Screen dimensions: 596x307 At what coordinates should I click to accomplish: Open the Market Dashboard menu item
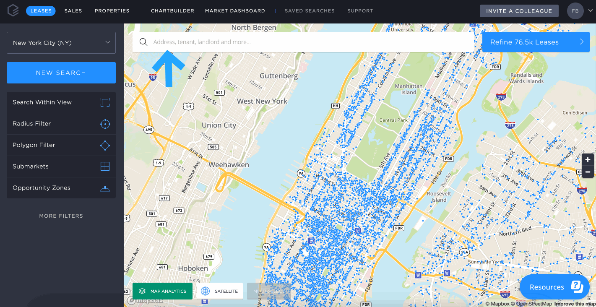click(235, 11)
